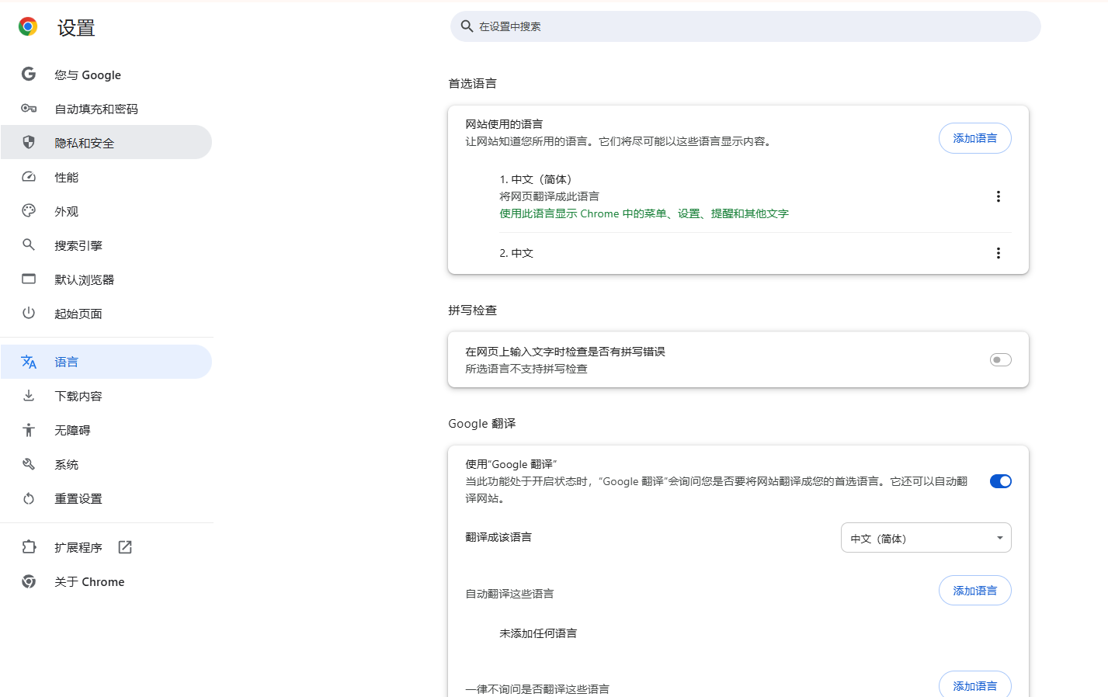Viewport: 1108px width, 697px height.
Task: Select 默认浏览器 in sidebar
Action: 106,279
